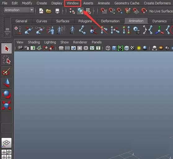Toggle the Film Gate icon
The image size is (173, 159).
tap(67, 48)
